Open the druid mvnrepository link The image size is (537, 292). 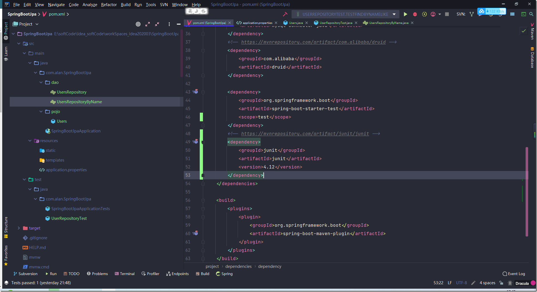[313, 42]
